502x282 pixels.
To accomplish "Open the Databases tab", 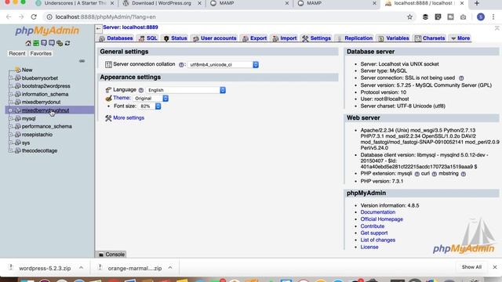I will 116,38.
